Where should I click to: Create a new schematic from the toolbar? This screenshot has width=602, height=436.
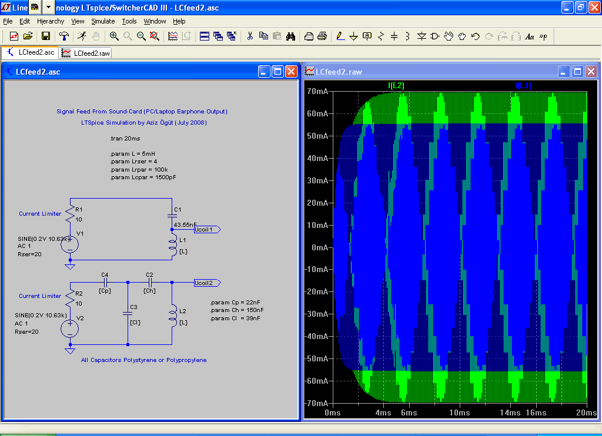tap(14, 36)
